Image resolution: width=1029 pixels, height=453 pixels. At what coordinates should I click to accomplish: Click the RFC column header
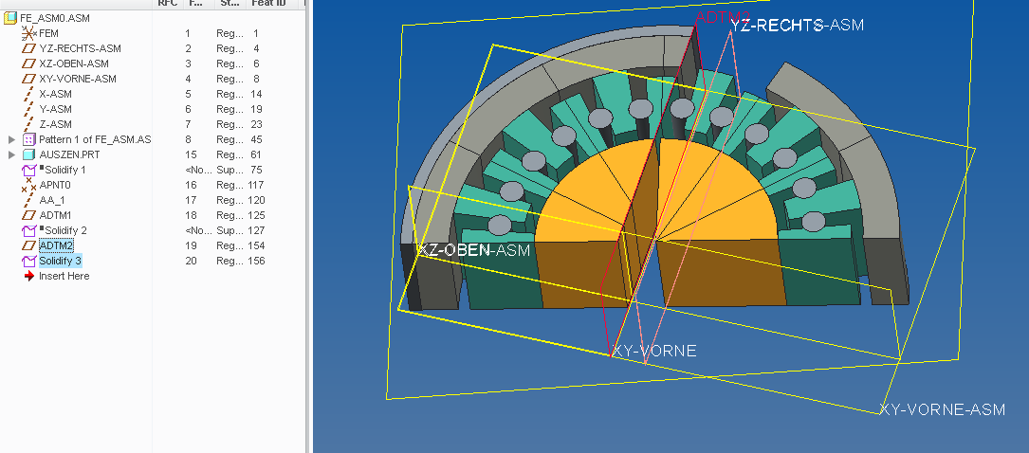(x=168, y=3)
